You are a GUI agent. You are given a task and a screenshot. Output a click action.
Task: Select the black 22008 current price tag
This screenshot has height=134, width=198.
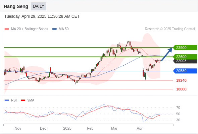(185, 61)
